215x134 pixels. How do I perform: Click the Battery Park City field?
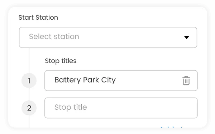pos(121,80)
